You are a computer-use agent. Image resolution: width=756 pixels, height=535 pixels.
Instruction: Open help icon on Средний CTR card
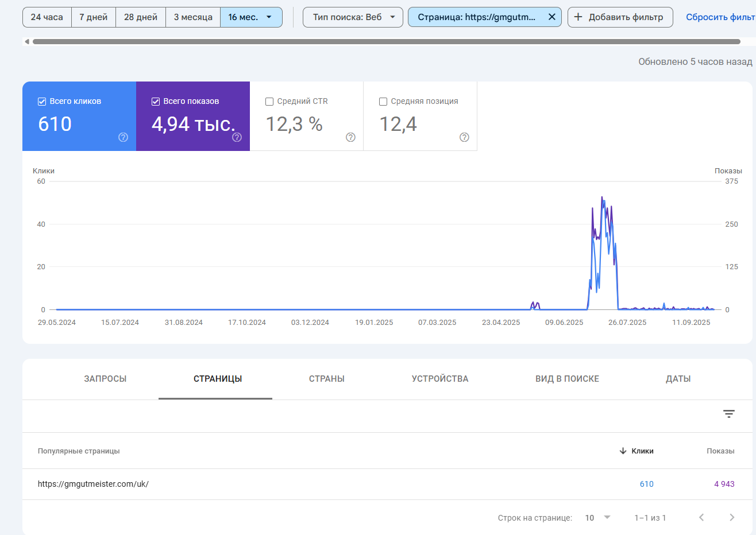tap(350, 137)
